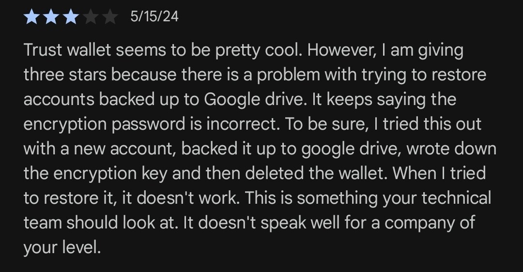Image resolution: width=523 pixels, height=272 pixels.
Task: Click the review date 5/15/24
Action: [x=154, y=16]
